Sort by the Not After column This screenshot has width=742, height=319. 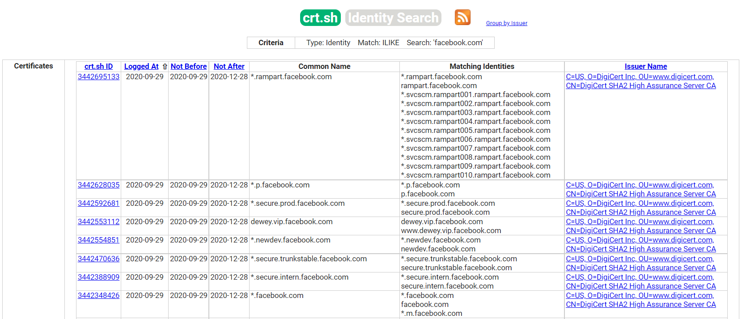[229, 66]
